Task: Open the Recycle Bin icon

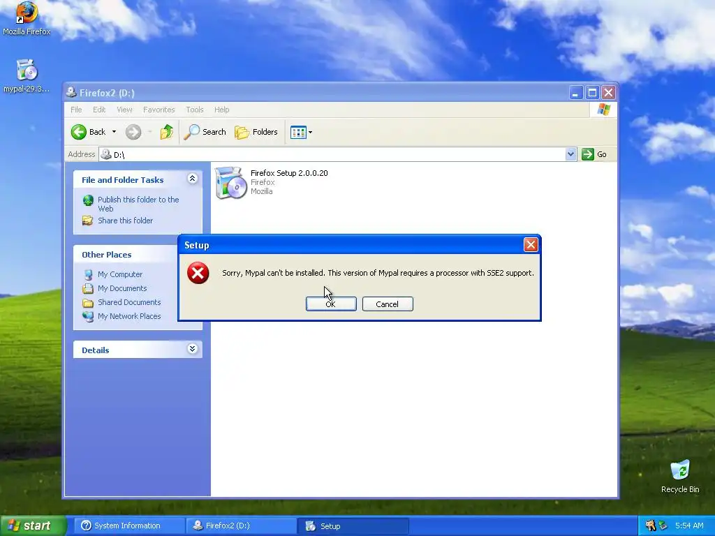Action: (x=680, y=476)
